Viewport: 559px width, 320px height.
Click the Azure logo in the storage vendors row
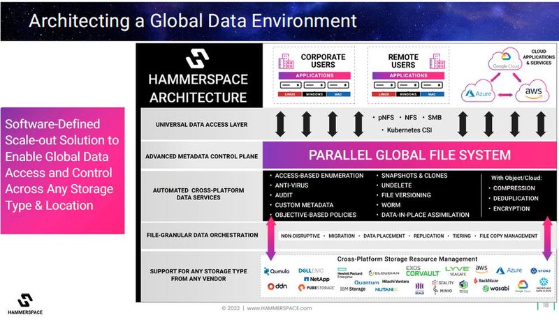click(509, 271)
